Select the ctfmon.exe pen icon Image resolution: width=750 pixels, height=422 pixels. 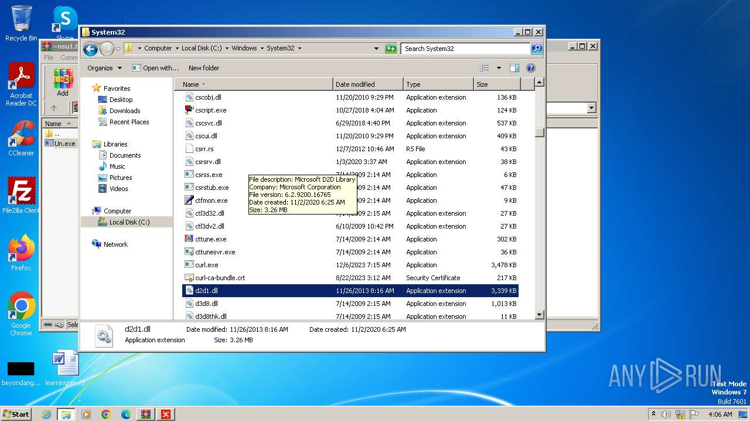189,200
